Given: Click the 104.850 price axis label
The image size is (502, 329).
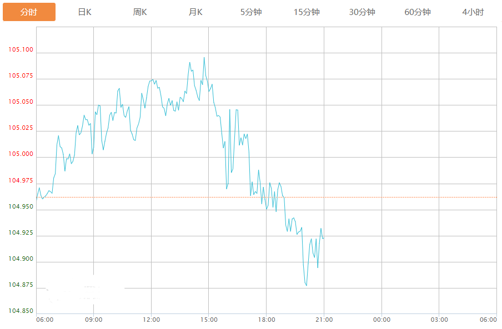Looking at the screenshot, I should click(x=21, y=311).
